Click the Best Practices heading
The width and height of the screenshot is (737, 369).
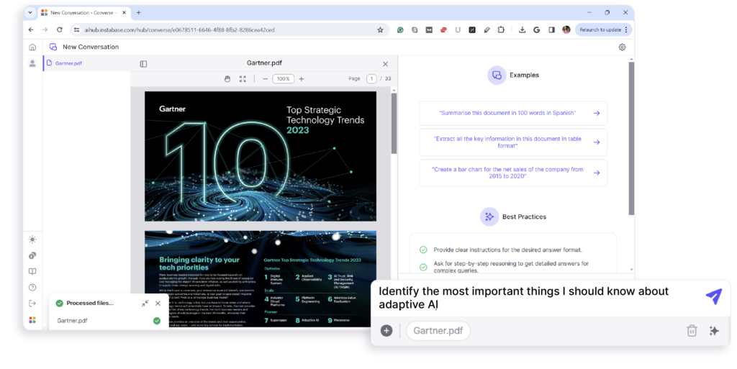click(524, 217)
